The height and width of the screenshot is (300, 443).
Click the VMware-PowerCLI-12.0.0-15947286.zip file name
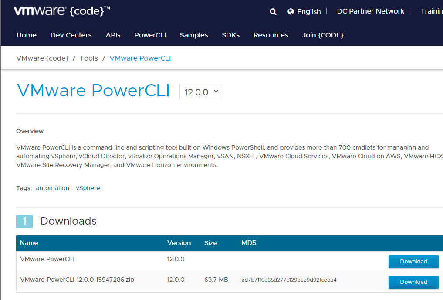(x=77, y=280)
